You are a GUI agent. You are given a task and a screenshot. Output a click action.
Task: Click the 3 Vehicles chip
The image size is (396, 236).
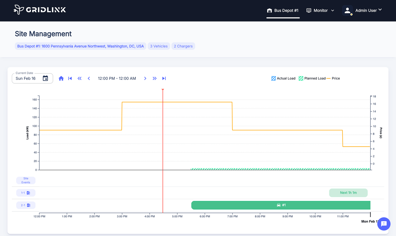[159, 46]
